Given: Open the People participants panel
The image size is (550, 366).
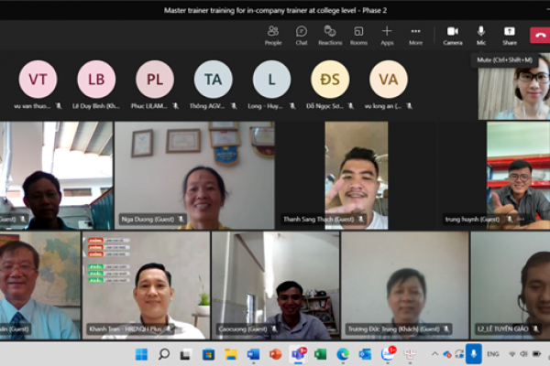Looking at the screenshot, I should click(x=273, y=35).
